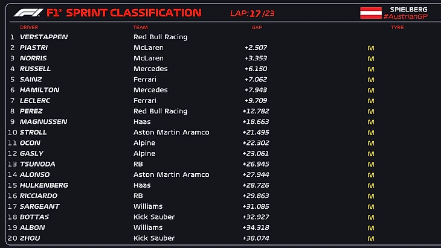Select the VERSTAPPEN driver row
Viewport: 441px width, 248px height.
tap(43, 37)
